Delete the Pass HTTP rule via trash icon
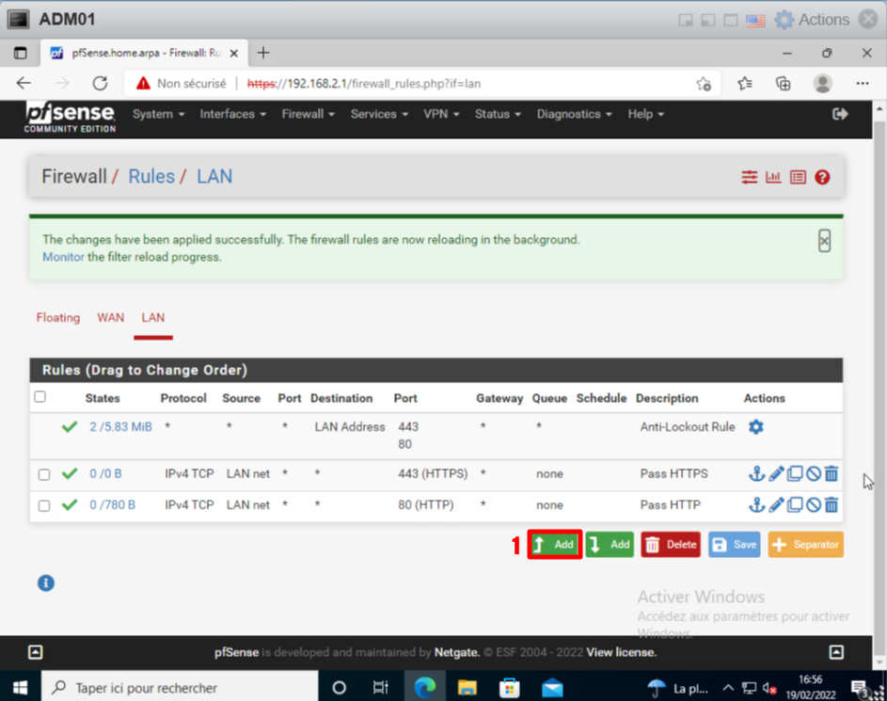887x701 pixels. pos(832,505)
